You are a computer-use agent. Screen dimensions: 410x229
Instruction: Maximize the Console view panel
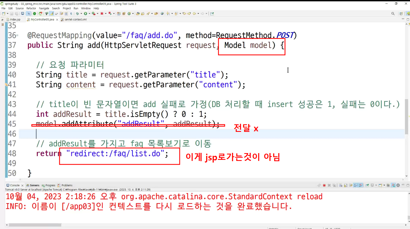point(408,185)
